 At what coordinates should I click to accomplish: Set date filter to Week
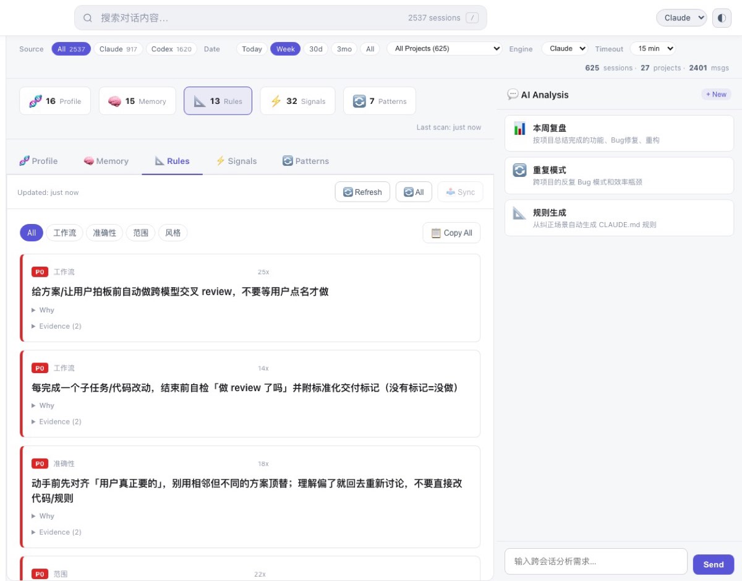click(285, 49)
